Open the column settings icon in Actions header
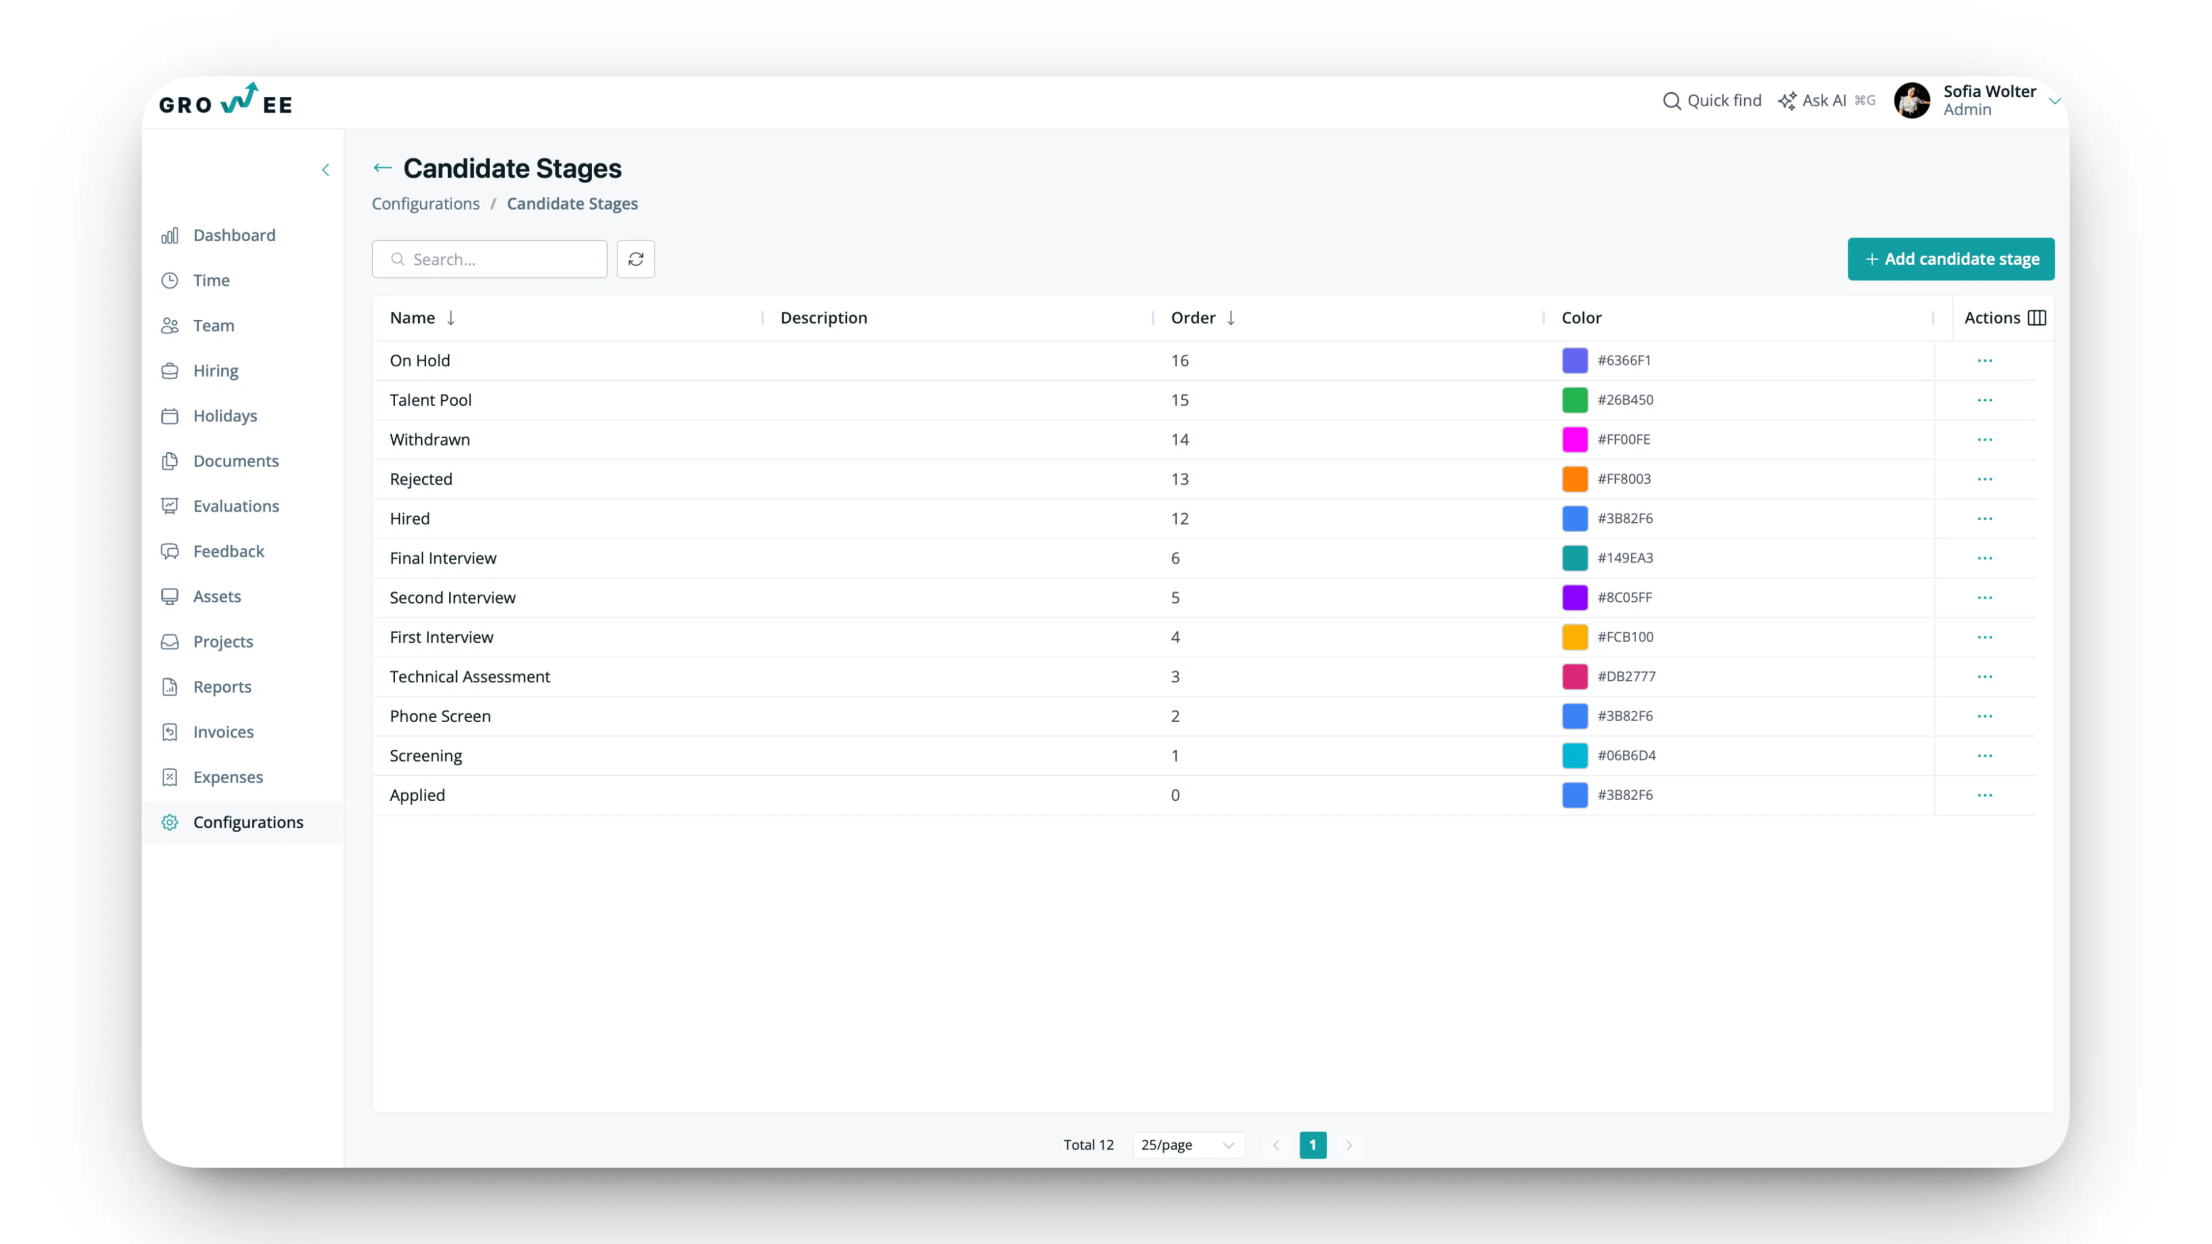Viewport: 2212px width, 1244px height. [2036, 318]
